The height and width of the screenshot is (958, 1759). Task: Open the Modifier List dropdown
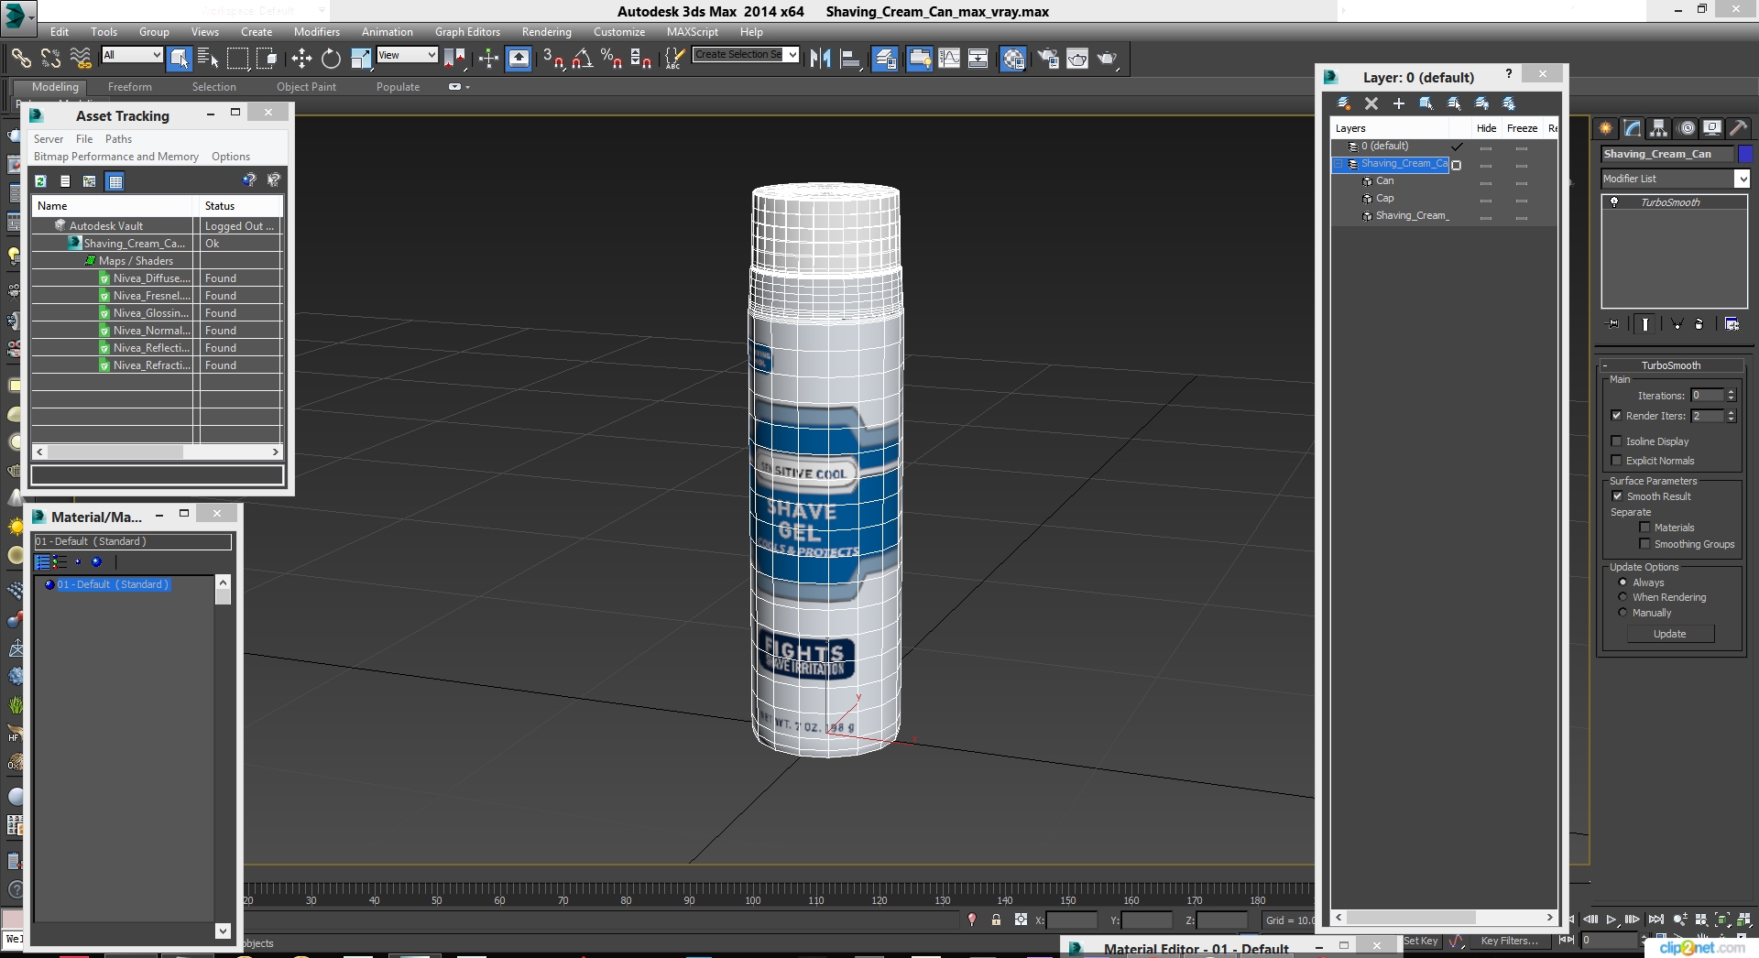point(1676,179)
